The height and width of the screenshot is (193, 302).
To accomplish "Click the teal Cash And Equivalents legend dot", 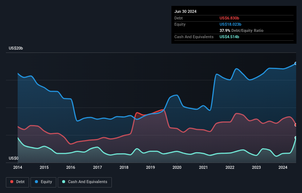I will tap(64, 182).
